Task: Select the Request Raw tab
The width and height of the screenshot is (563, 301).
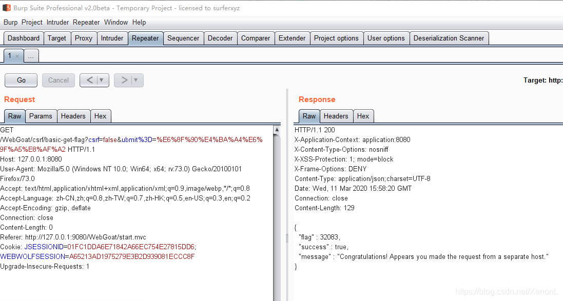Action: (x=15, y=116)
